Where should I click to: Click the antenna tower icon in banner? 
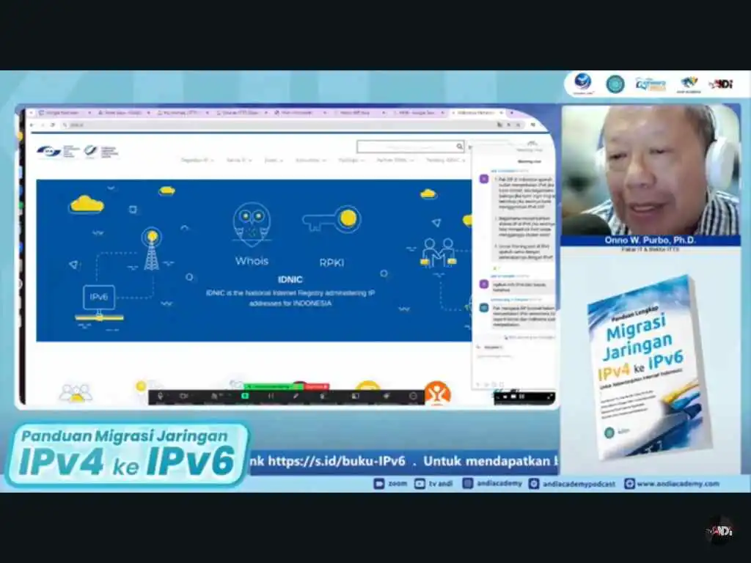click(152, 249)
